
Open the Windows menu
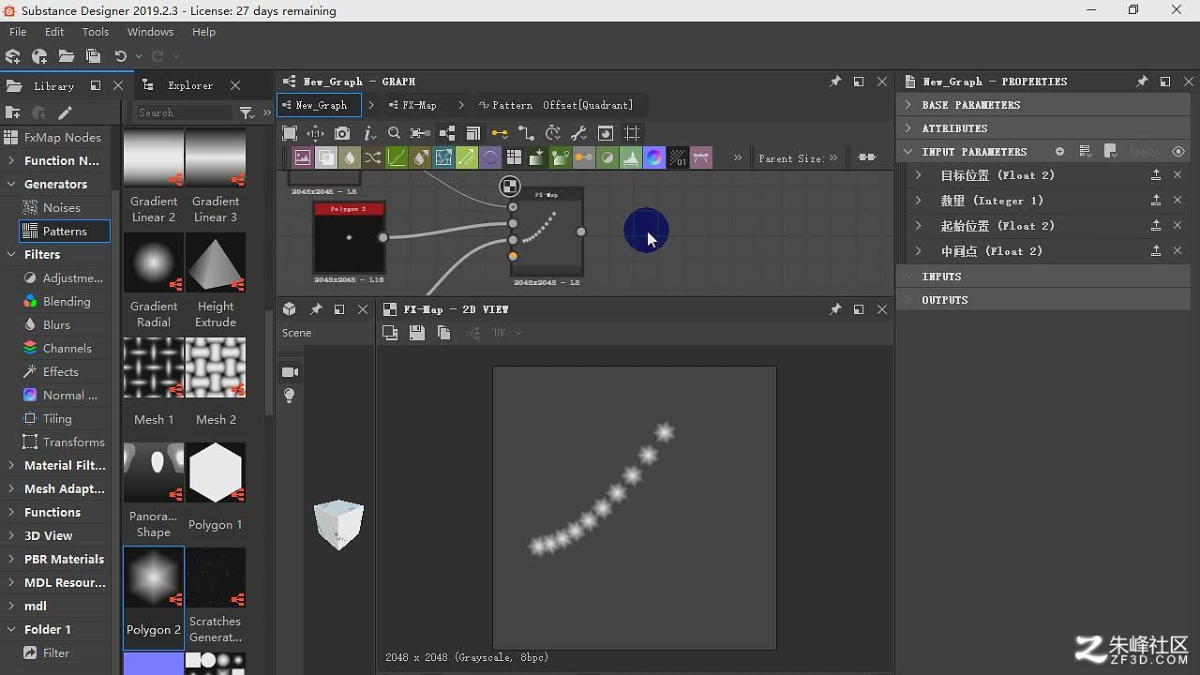(x=150, y=32)
